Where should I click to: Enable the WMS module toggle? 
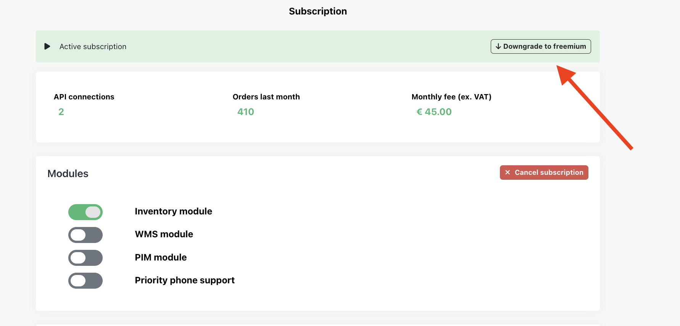pyautogui.click(x=85, y=235)
